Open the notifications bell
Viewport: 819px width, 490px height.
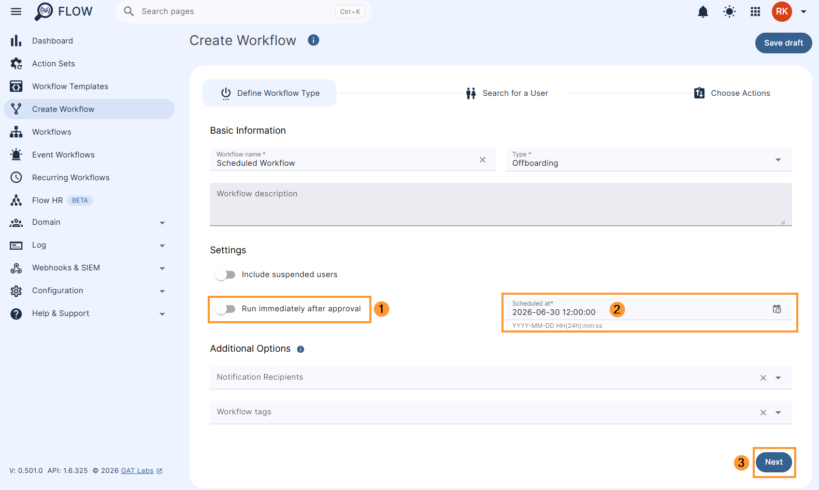point(703,12)
